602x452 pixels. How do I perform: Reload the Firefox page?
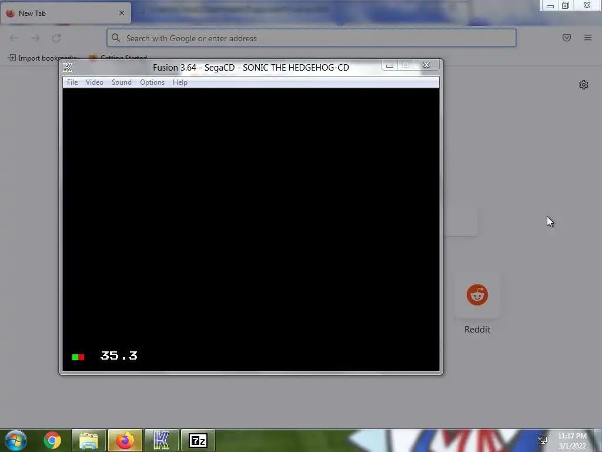[x=56, y=38]
